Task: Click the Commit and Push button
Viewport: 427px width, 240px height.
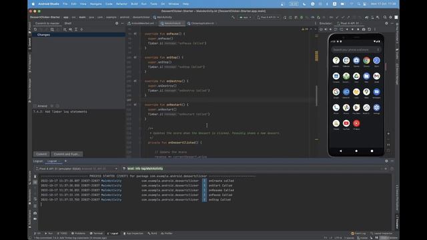Action: tap(67, 154)
